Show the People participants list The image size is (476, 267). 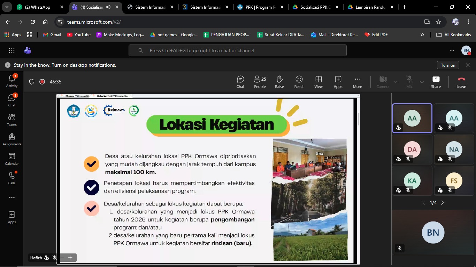coord(260,82)
